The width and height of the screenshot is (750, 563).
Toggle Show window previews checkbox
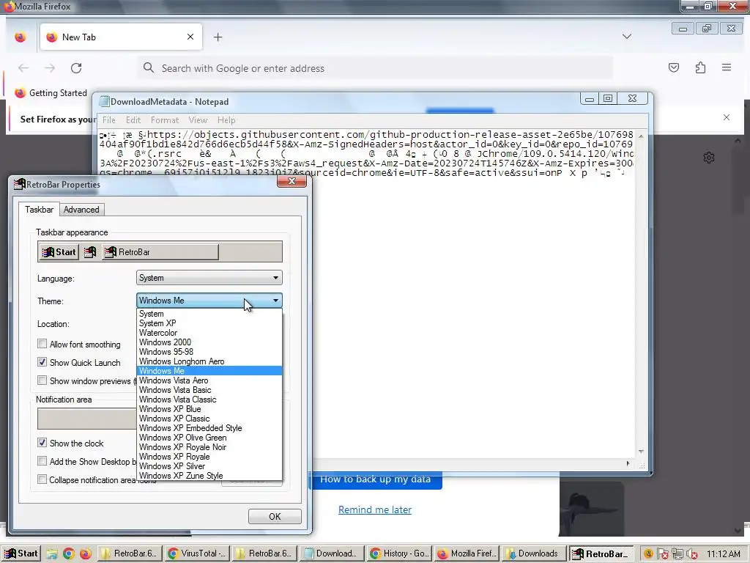pos(42,380)
